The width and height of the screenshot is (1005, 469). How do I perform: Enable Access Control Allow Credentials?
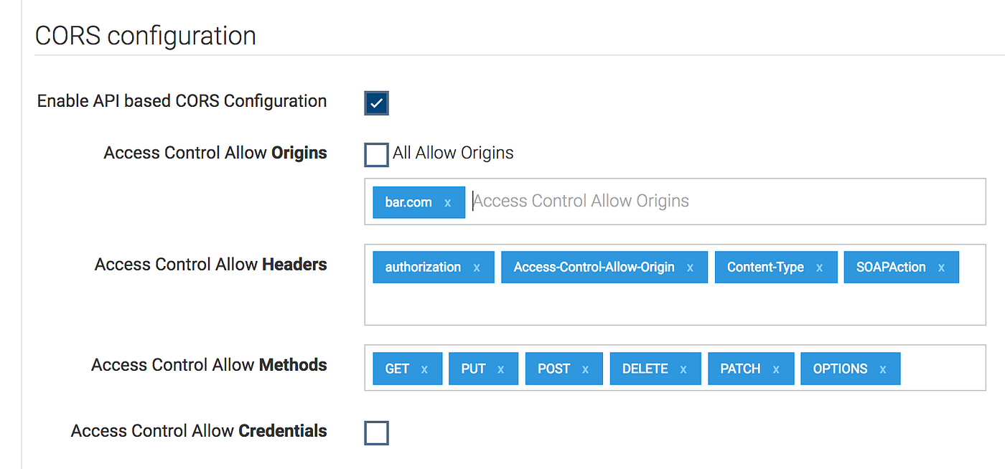click(376, 432)
